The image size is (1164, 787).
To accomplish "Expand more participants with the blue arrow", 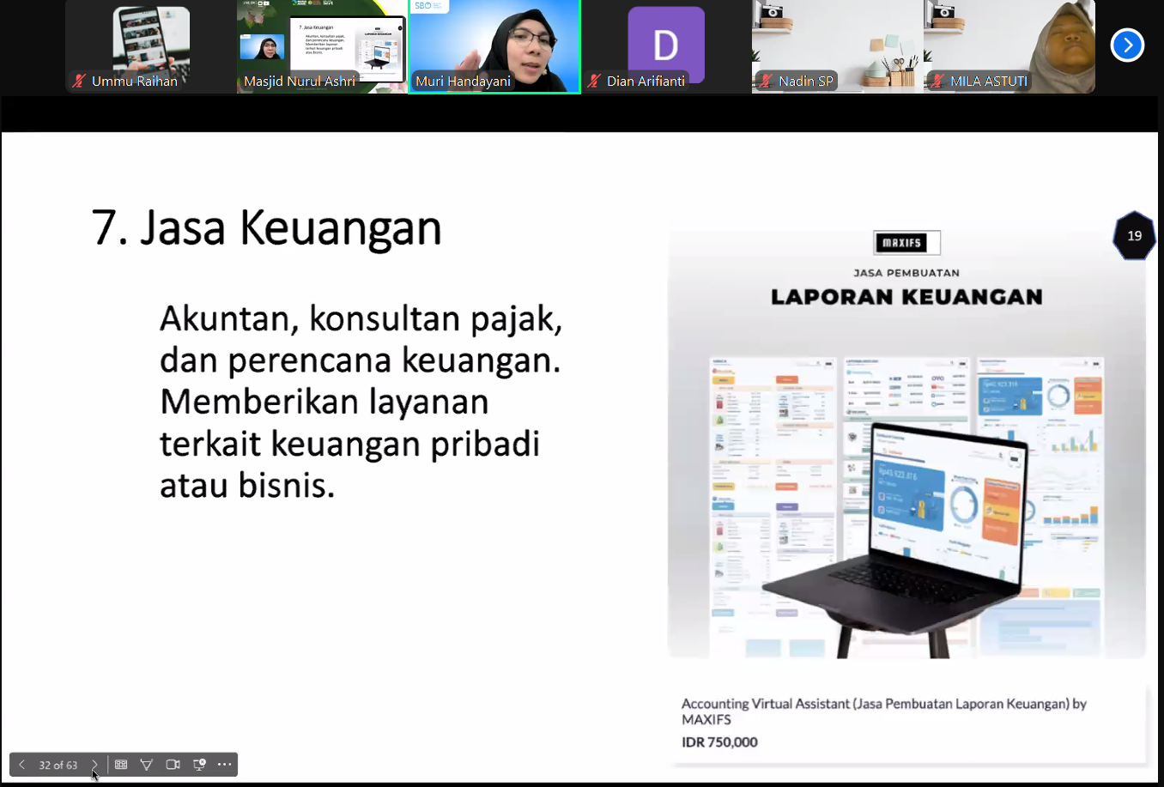I will pyautogui.click(x=1127, y=45).
